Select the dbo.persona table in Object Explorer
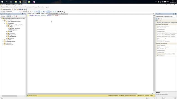Screen dimensions: 177x99 14,30
